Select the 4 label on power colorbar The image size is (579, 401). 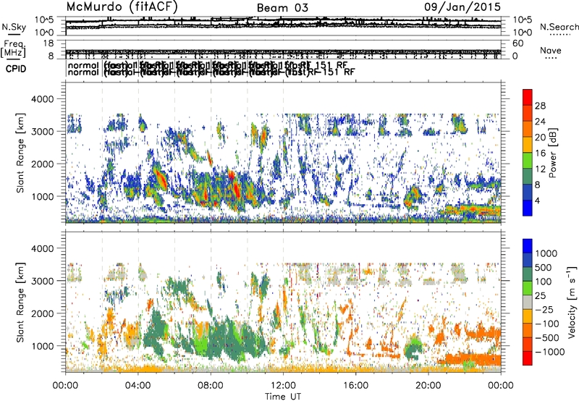(538, 201)
